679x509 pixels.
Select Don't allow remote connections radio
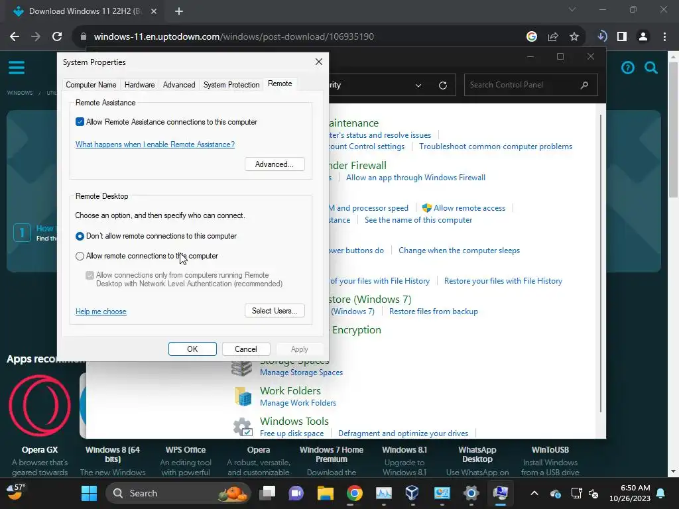click(80, 237)
